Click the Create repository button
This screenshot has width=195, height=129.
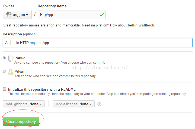[21, 121]
